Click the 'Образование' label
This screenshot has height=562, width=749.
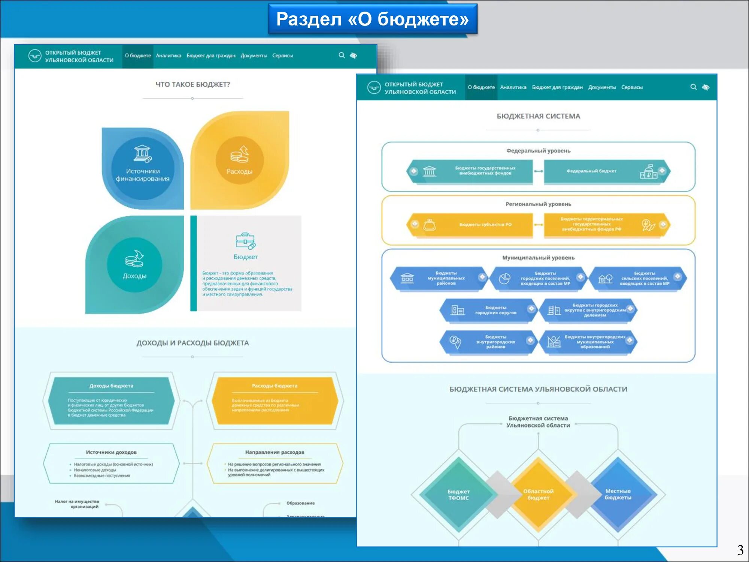pos(301,503)
